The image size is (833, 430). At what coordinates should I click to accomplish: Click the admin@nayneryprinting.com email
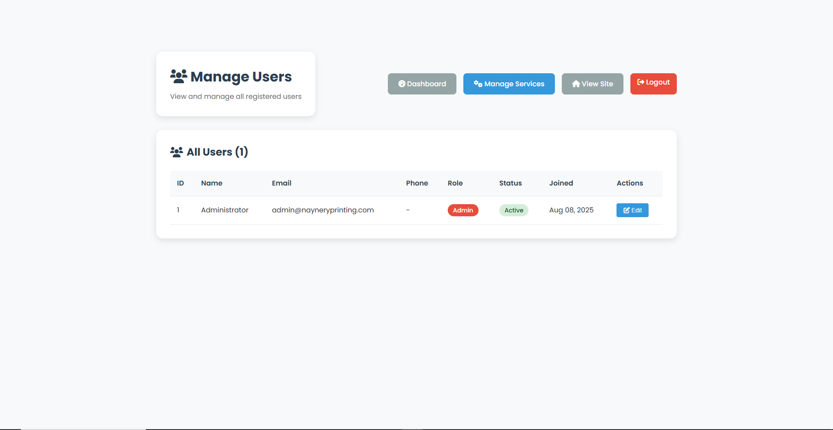tap(323, 210)
